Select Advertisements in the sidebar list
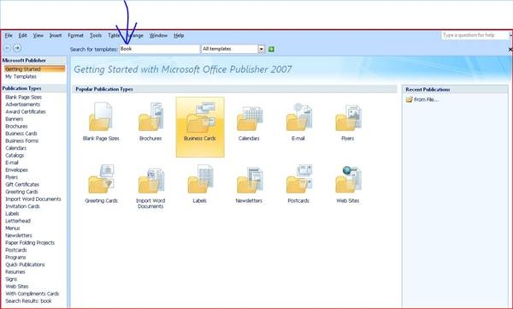This screenshot has height=309, width=513. [22, 104]
